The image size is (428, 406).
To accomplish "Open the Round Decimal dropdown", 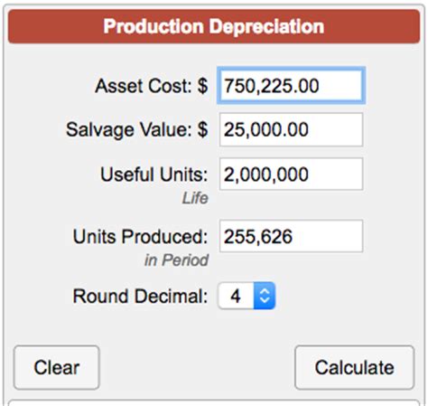I will coord(247,296).
